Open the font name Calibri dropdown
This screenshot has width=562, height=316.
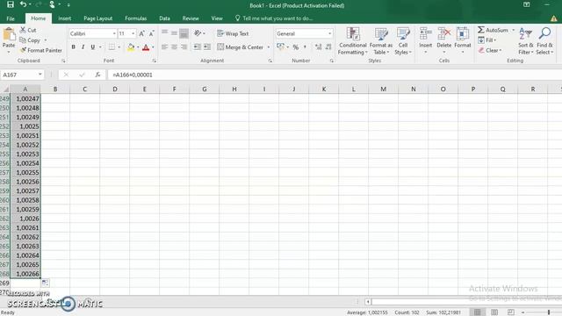click(x=114, y=33)
